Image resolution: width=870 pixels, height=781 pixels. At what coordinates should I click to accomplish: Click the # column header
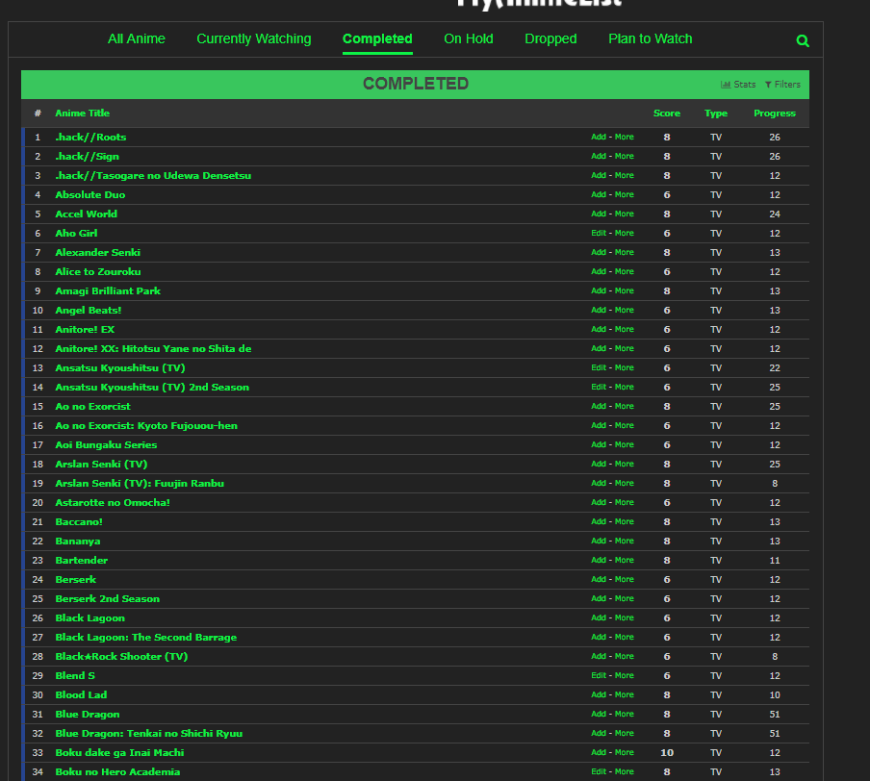coord(38,113)
